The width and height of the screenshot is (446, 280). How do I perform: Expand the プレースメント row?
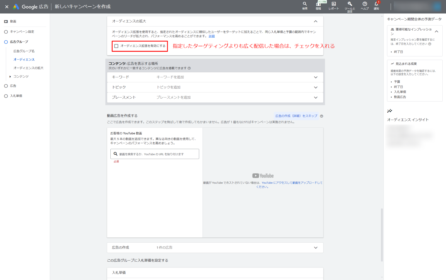click(215, 98)
